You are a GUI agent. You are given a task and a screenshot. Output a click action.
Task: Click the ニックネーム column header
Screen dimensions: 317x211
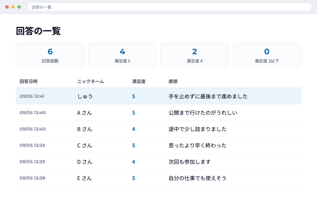tap(90, 81)
